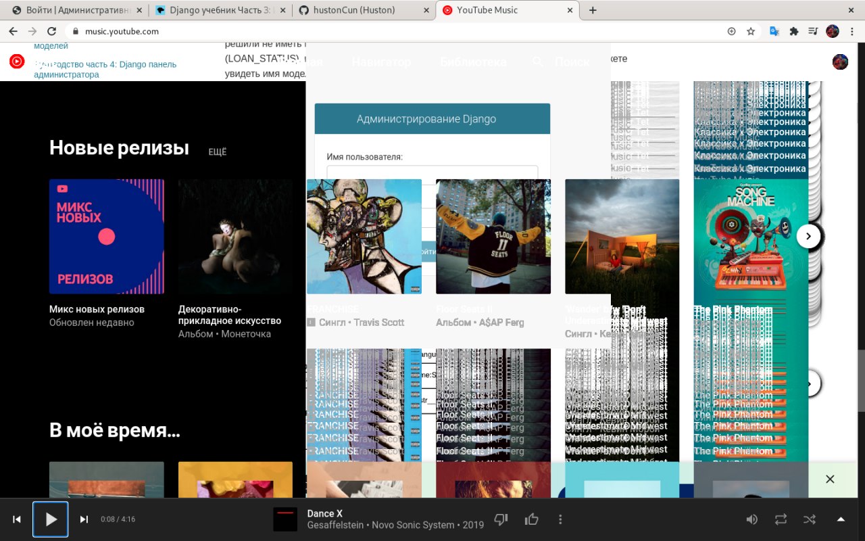Skip to the next track
The image size is (865, 541).
tap(84, 519)
